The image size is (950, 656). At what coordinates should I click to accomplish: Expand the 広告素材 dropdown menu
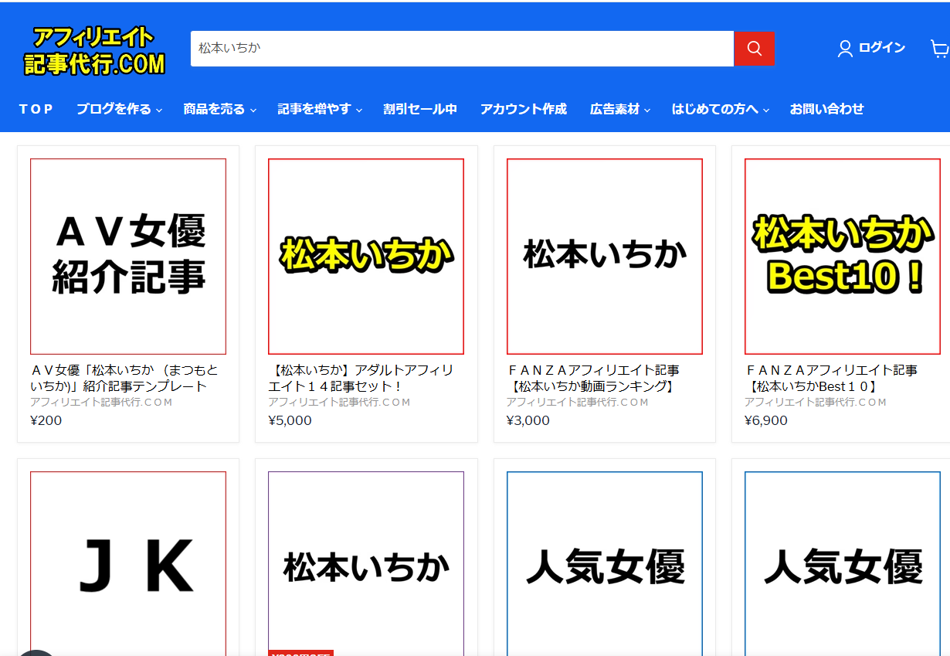[x=620, y=109]
